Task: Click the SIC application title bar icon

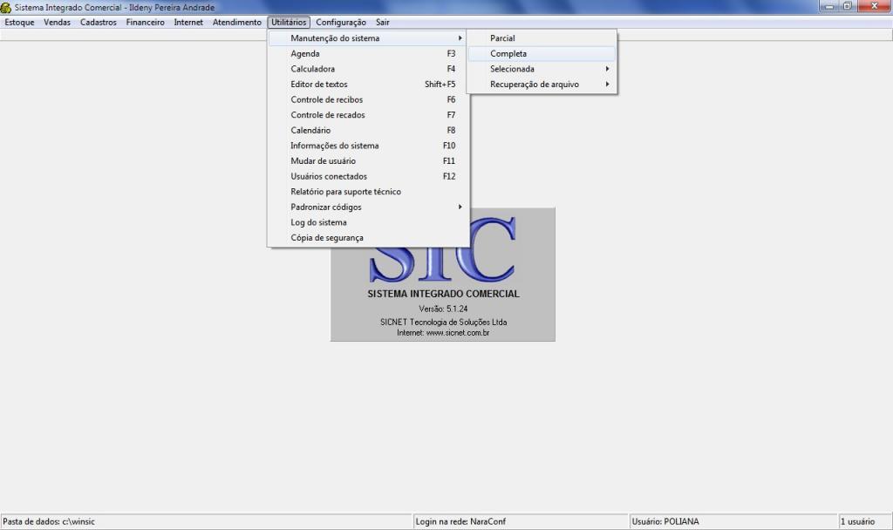Action: point(6,7)
